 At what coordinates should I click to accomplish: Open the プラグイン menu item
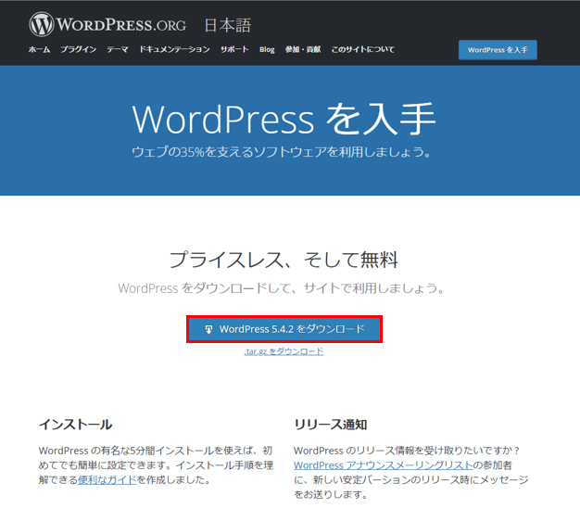point(78,49)
